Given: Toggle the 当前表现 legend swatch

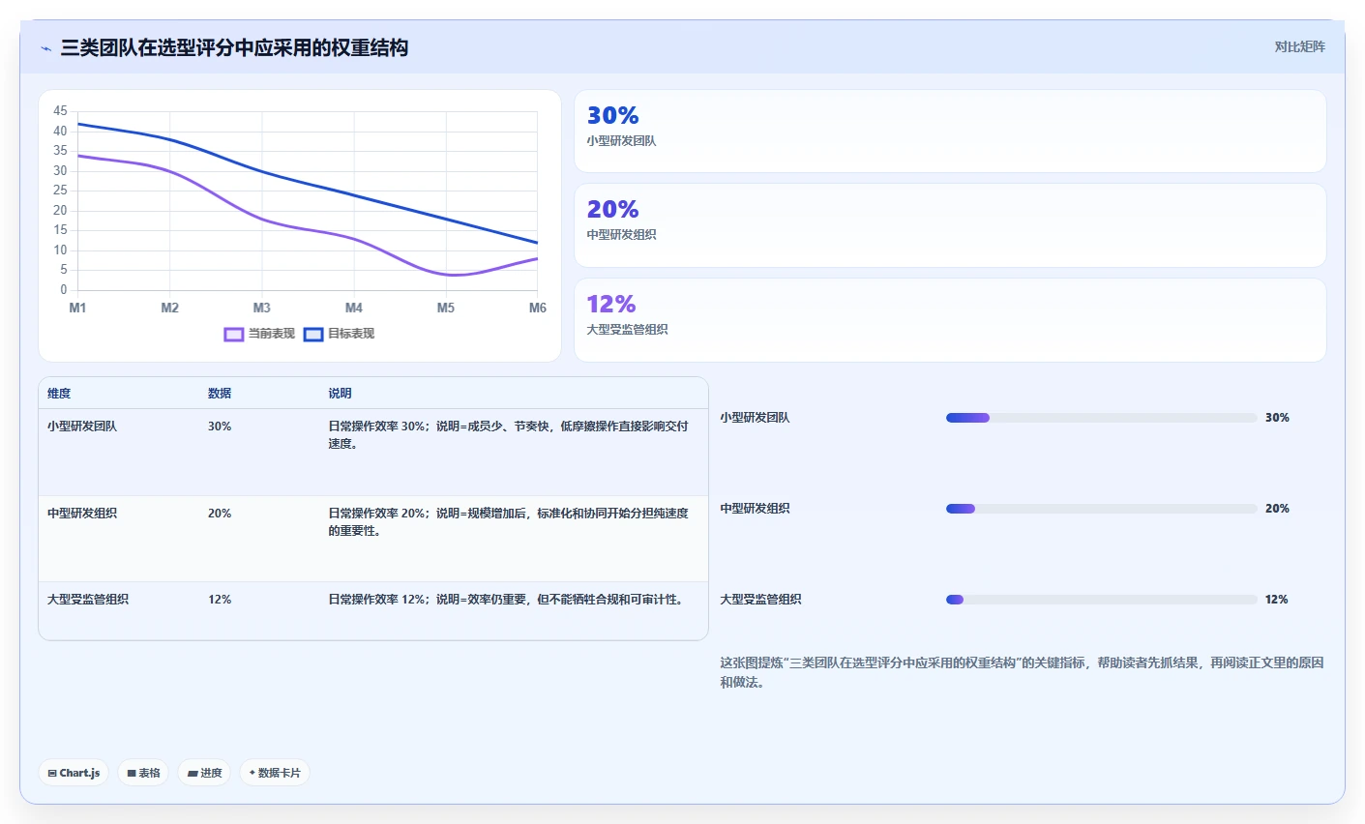Looking at the screenshot, I should coord(233,334).
